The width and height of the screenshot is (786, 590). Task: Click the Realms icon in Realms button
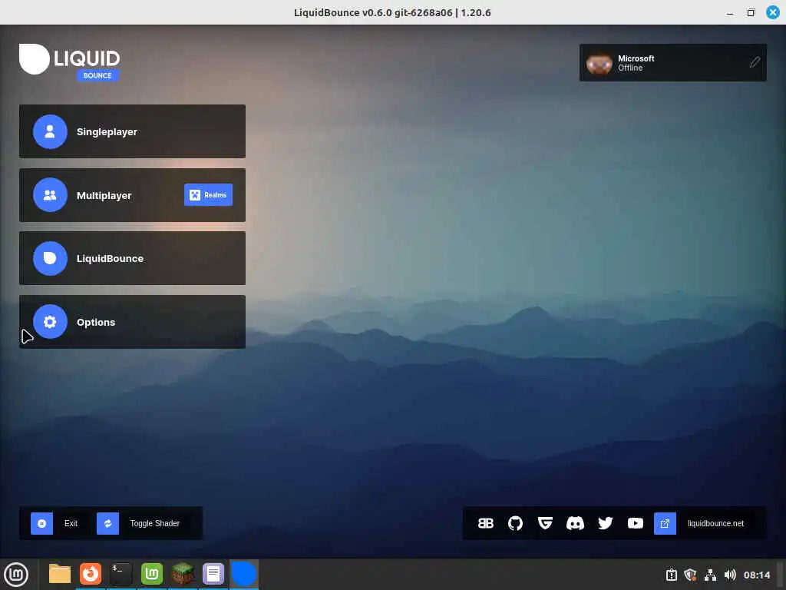(x=195, y=195)
